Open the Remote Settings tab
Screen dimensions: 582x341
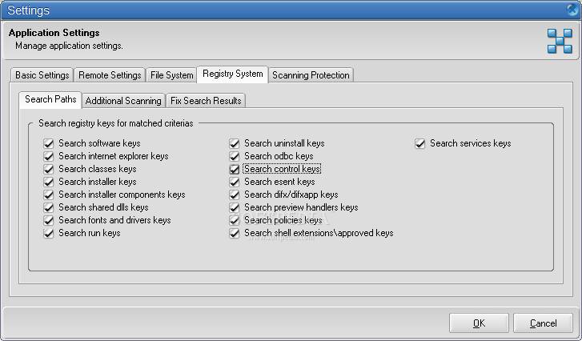click(110, 75)
